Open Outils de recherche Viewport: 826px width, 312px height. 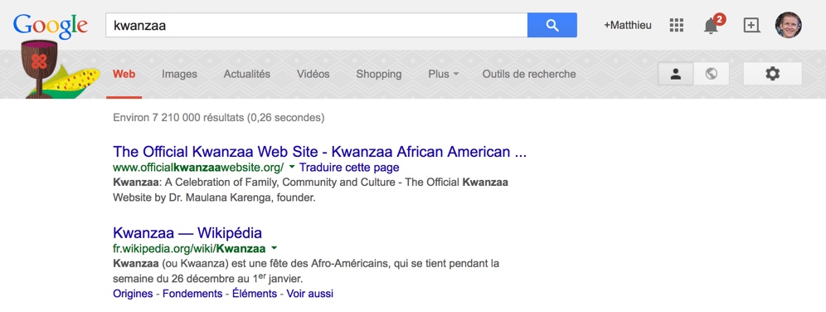(529, 75)
